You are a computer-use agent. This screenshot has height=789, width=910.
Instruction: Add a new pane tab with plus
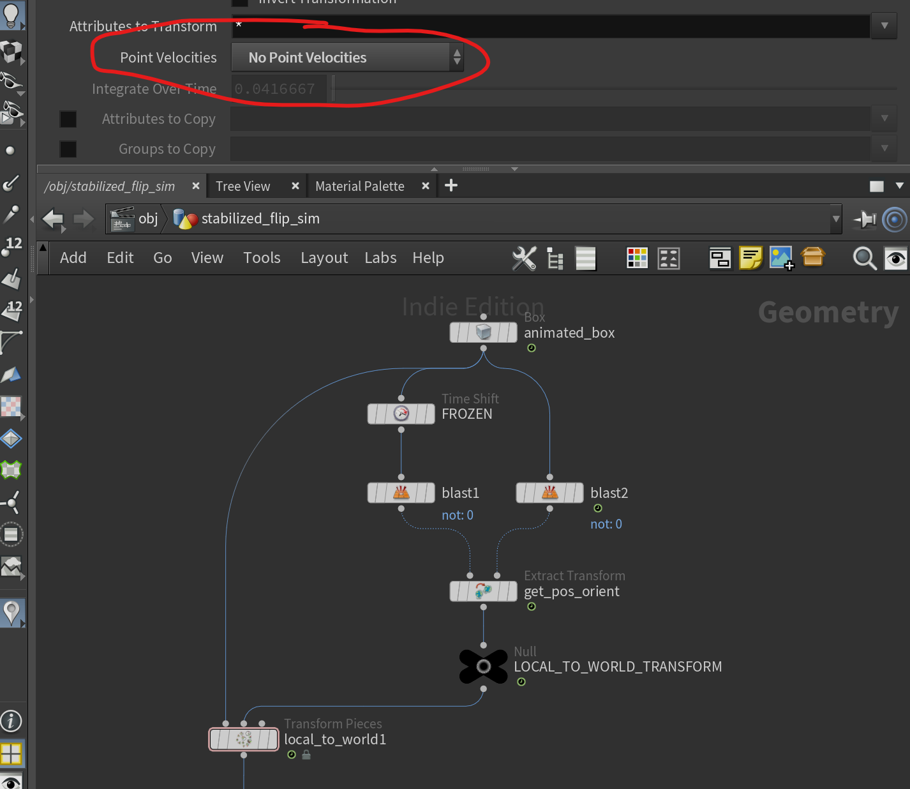(451, 186)
